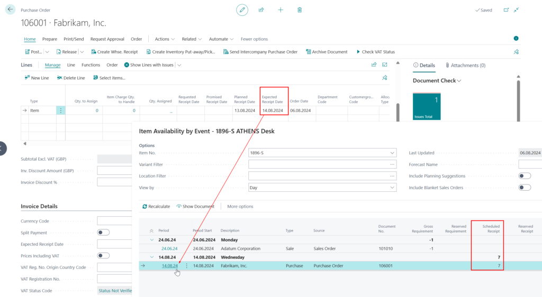Enable Include Blanket Sales Orders
Image resolution: width=542 pixels, height=297 pixels.
click(525, 188)
